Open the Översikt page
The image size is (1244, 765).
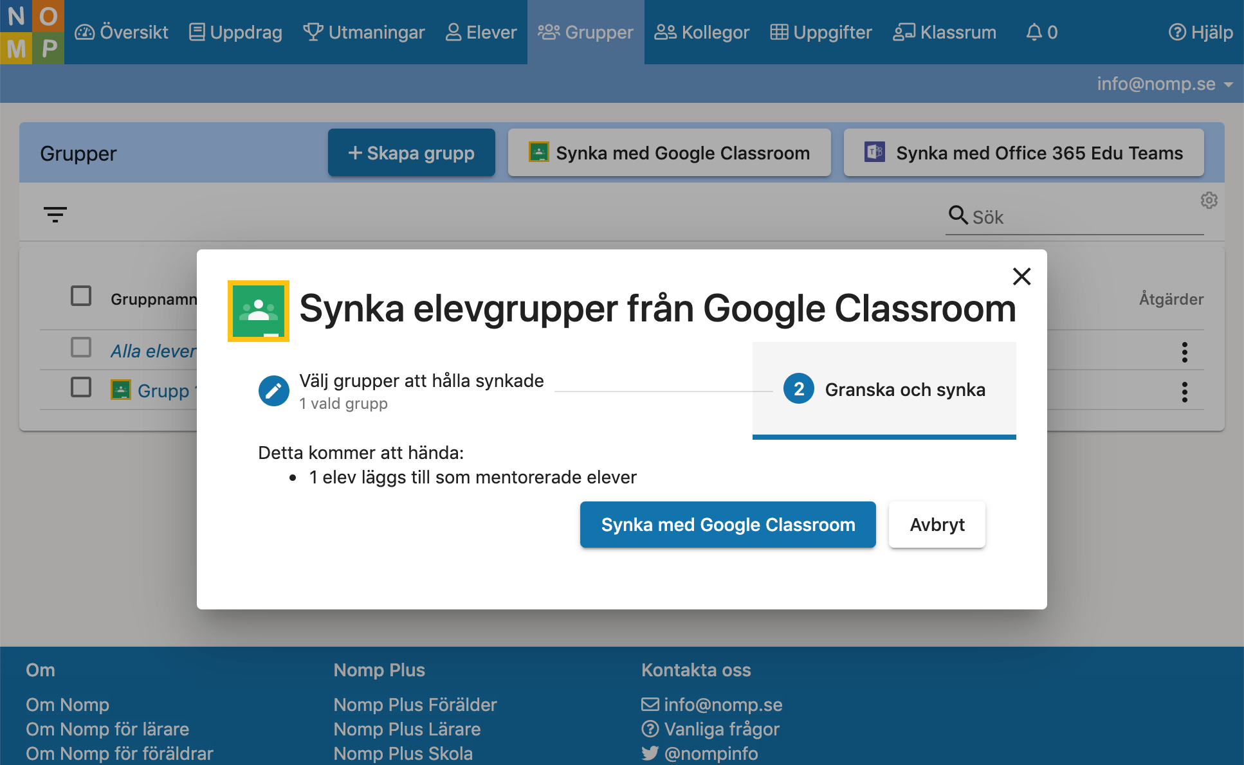(122, 32)
